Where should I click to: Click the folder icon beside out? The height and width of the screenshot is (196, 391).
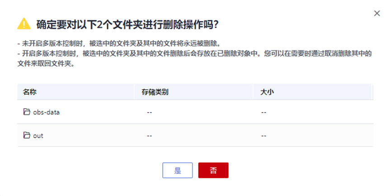(x=26, y=135)
